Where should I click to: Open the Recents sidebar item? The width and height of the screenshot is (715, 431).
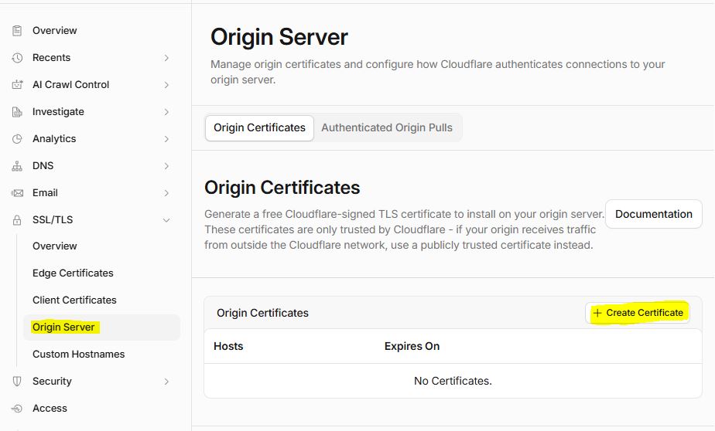(51, 58)
